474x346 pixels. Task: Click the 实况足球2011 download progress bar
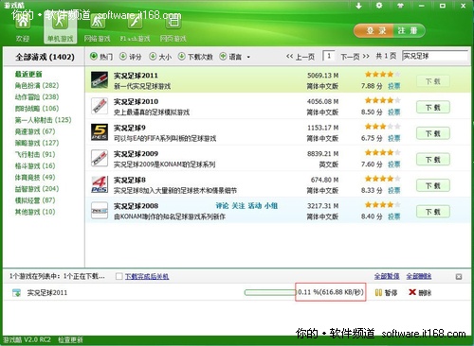point(269,293)
